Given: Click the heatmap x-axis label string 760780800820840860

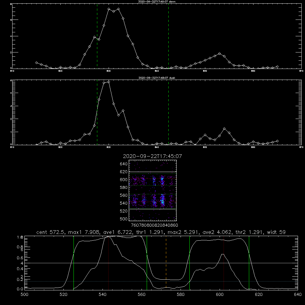Looking at the screenshot, I should [155, 225].
